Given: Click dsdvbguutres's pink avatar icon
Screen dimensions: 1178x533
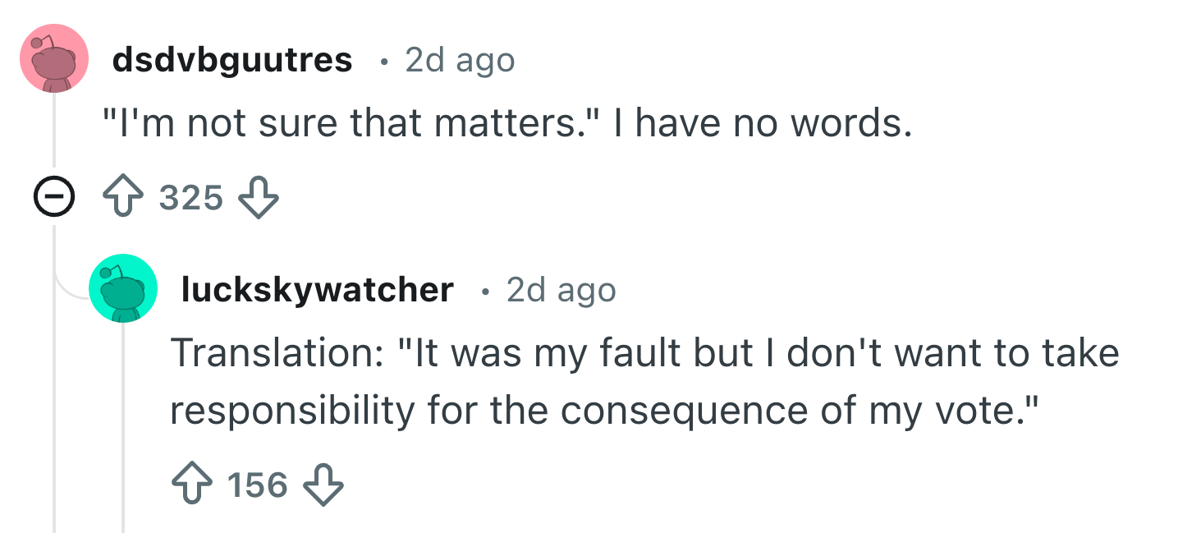Looking at the screenshot, I should tap(53, 57).
